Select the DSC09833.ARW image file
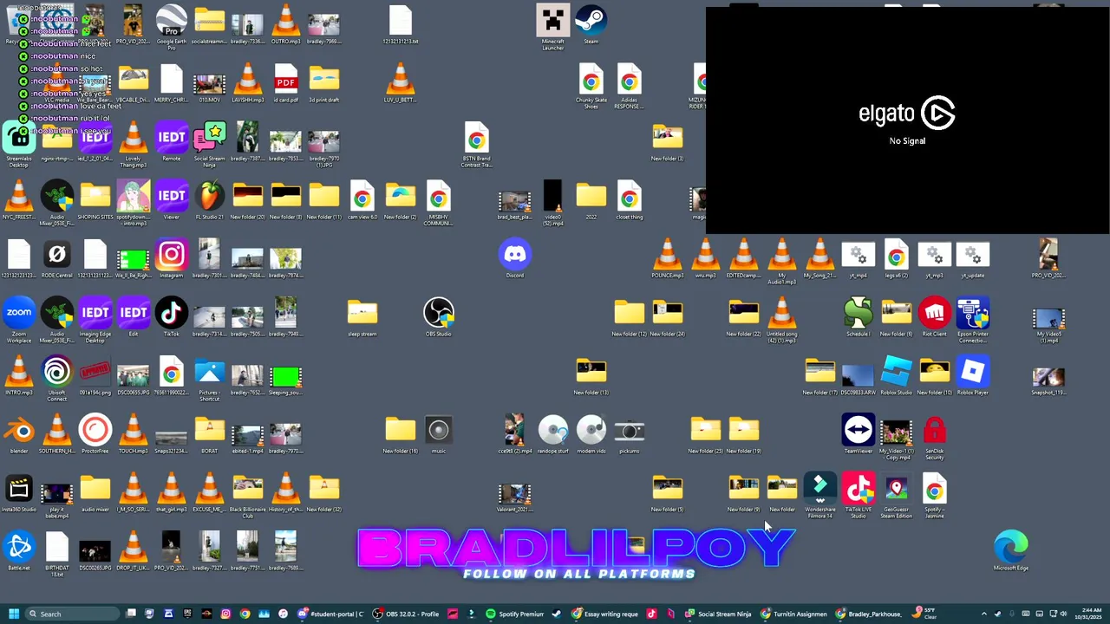 [x=859, y=376]
